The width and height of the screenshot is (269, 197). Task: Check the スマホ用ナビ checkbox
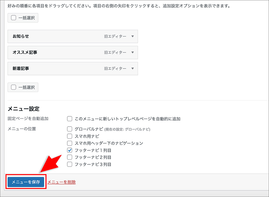pyautogui.click(x=70, y=136)
